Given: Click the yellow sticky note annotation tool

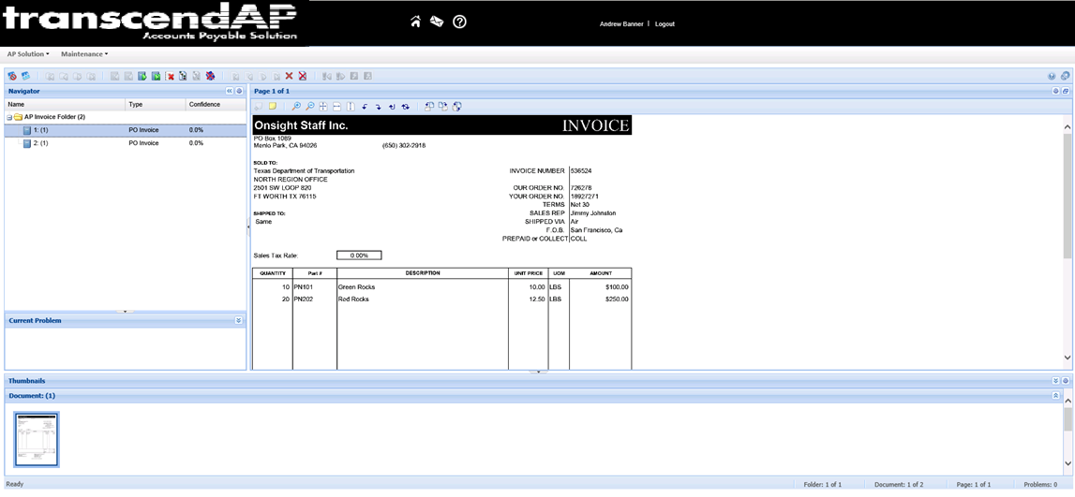Looking at the screenshot, I should (272, 106).
